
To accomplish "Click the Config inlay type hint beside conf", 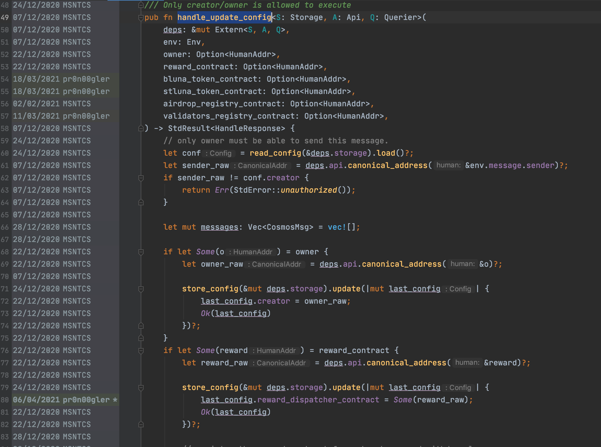I will click(x=219, y=153).
